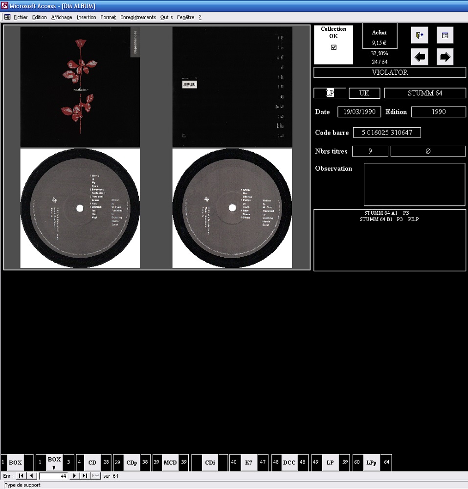Viewport: 468px width, 489px height.
Task: Click the 'sur 64' record count text
Action: tap(111, 476)
